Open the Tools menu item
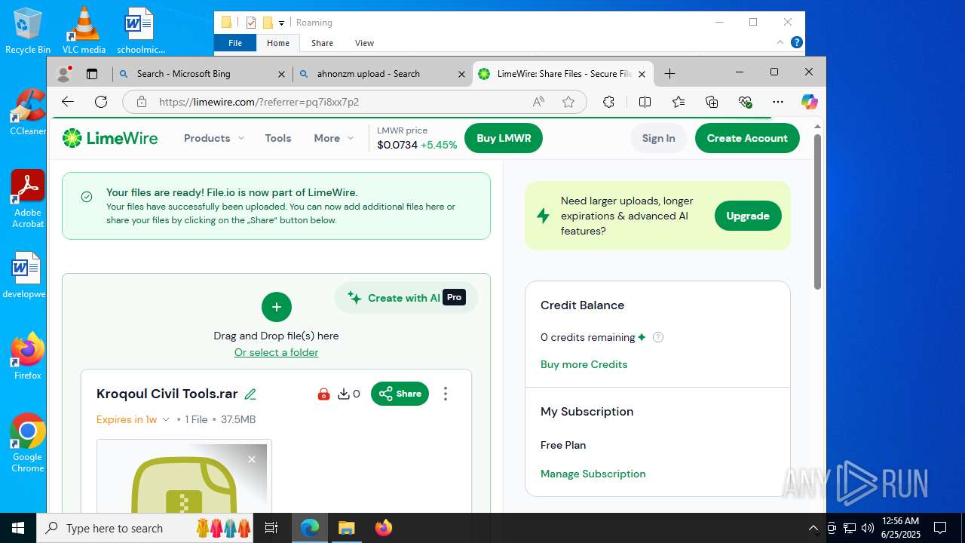The width and height of the screenshot is (965, 543). 278,138
